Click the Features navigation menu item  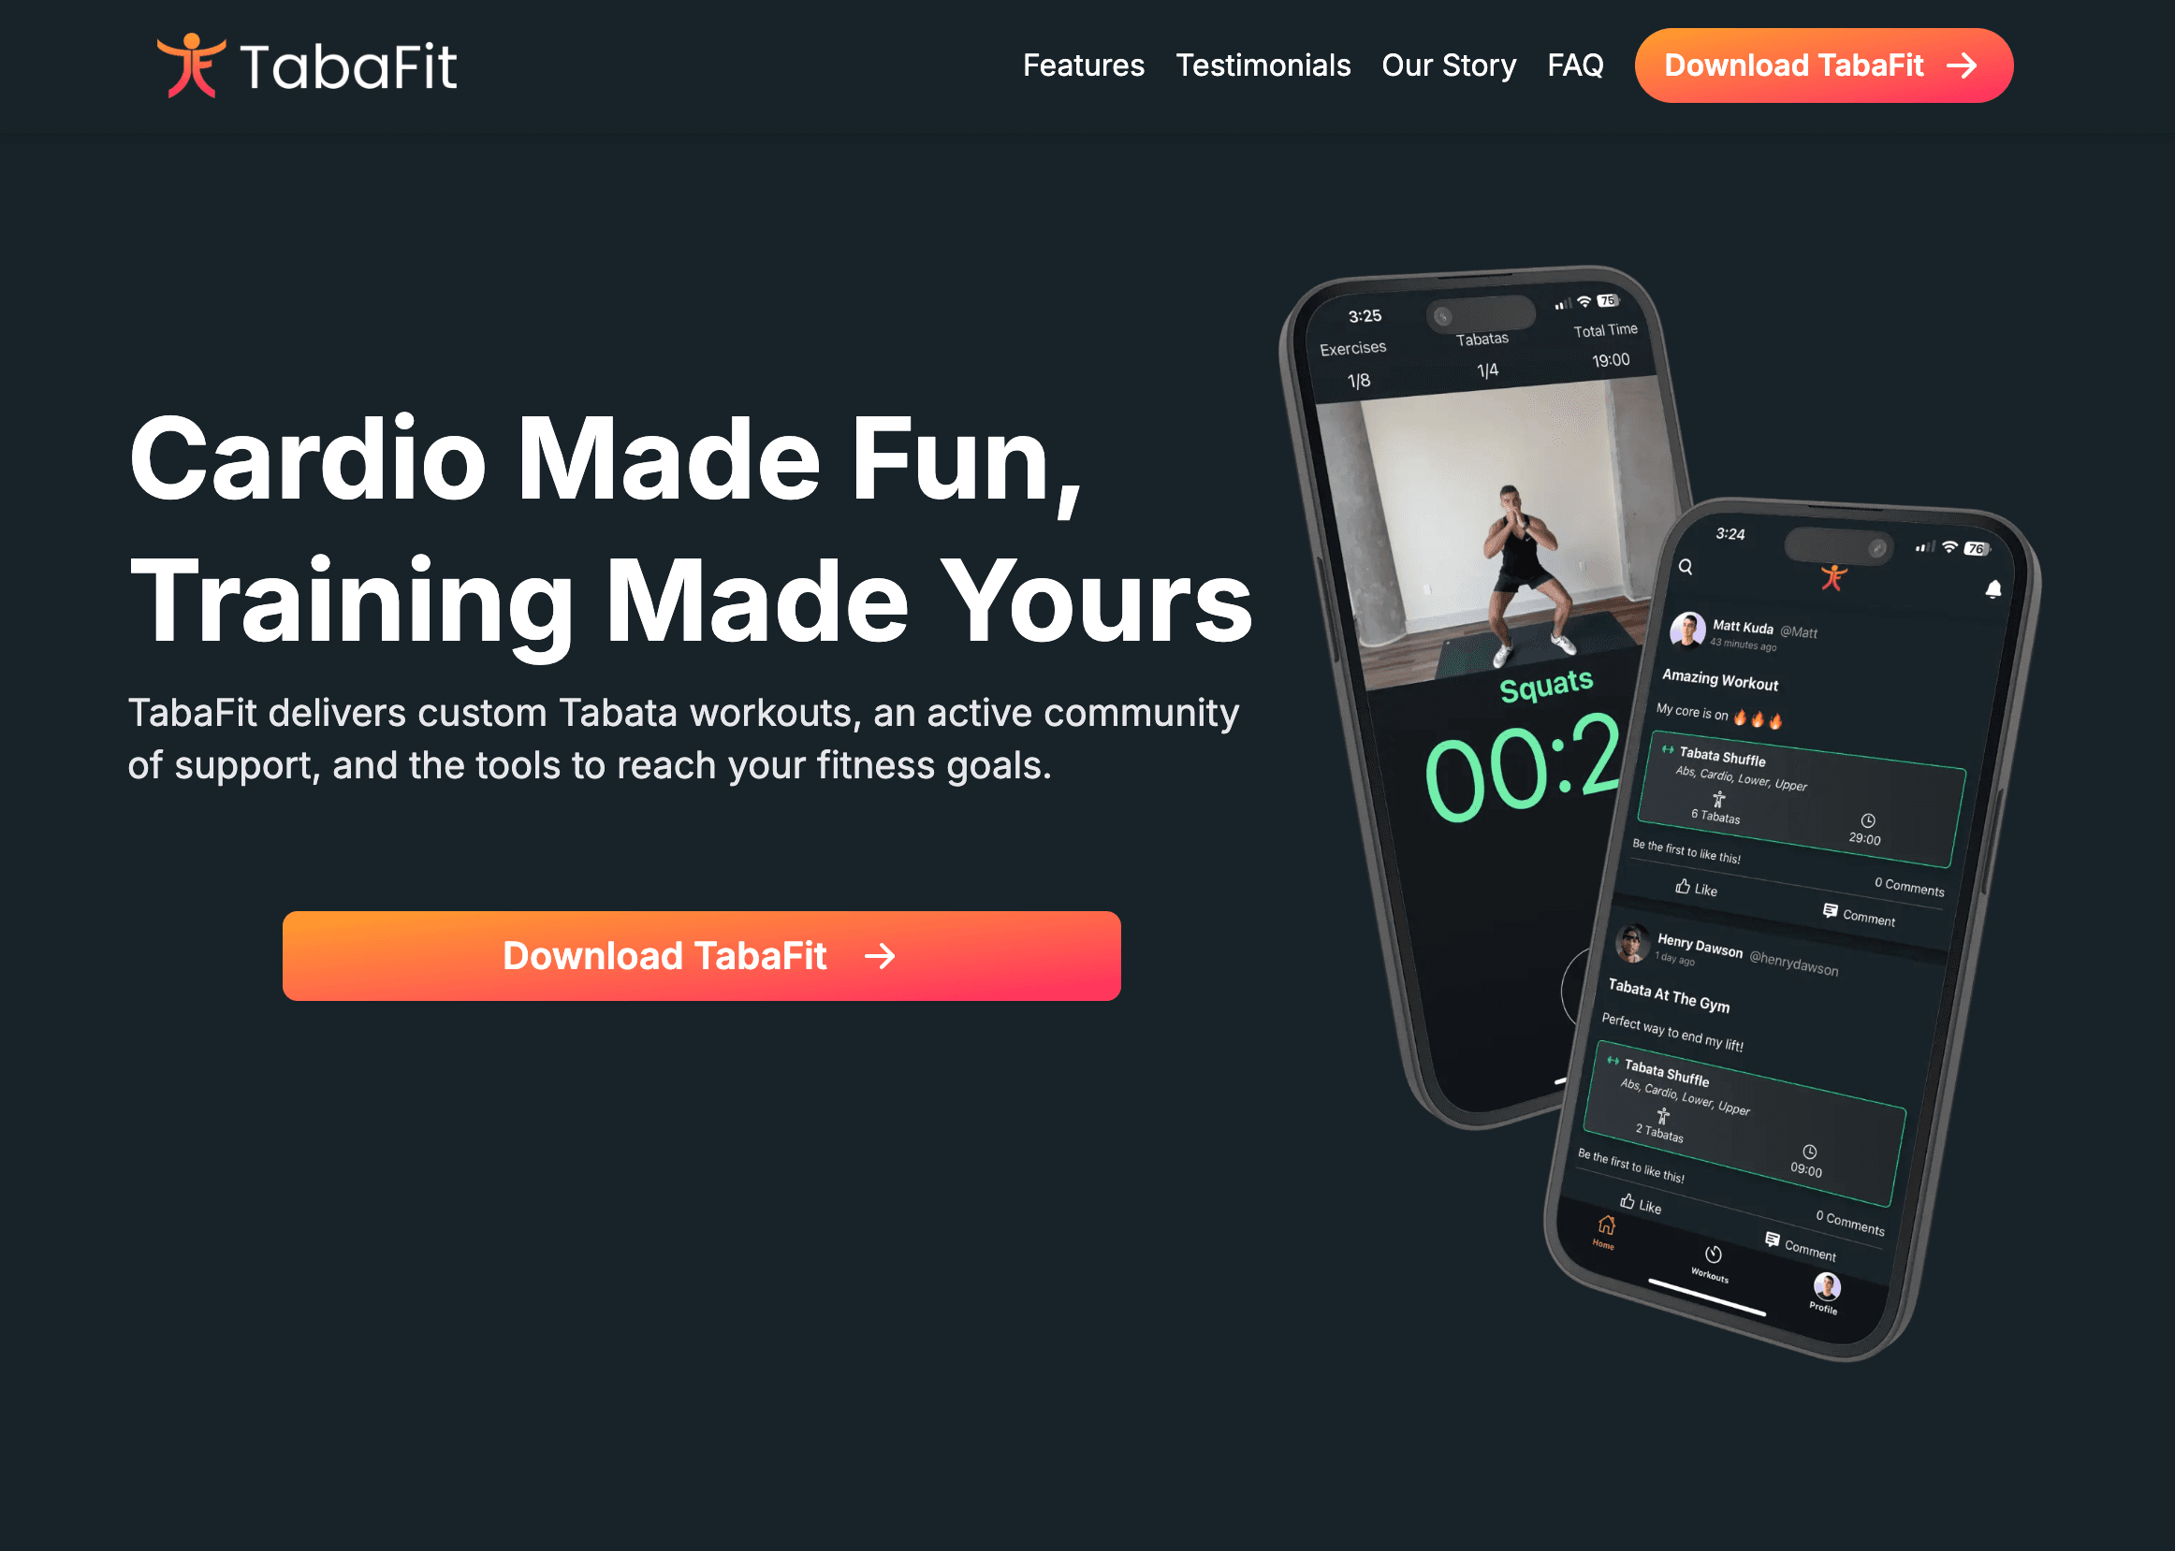point(1080,65)
